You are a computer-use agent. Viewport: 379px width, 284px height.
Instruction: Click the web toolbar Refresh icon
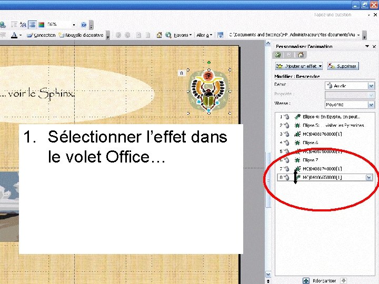click(x=148, y=35)
